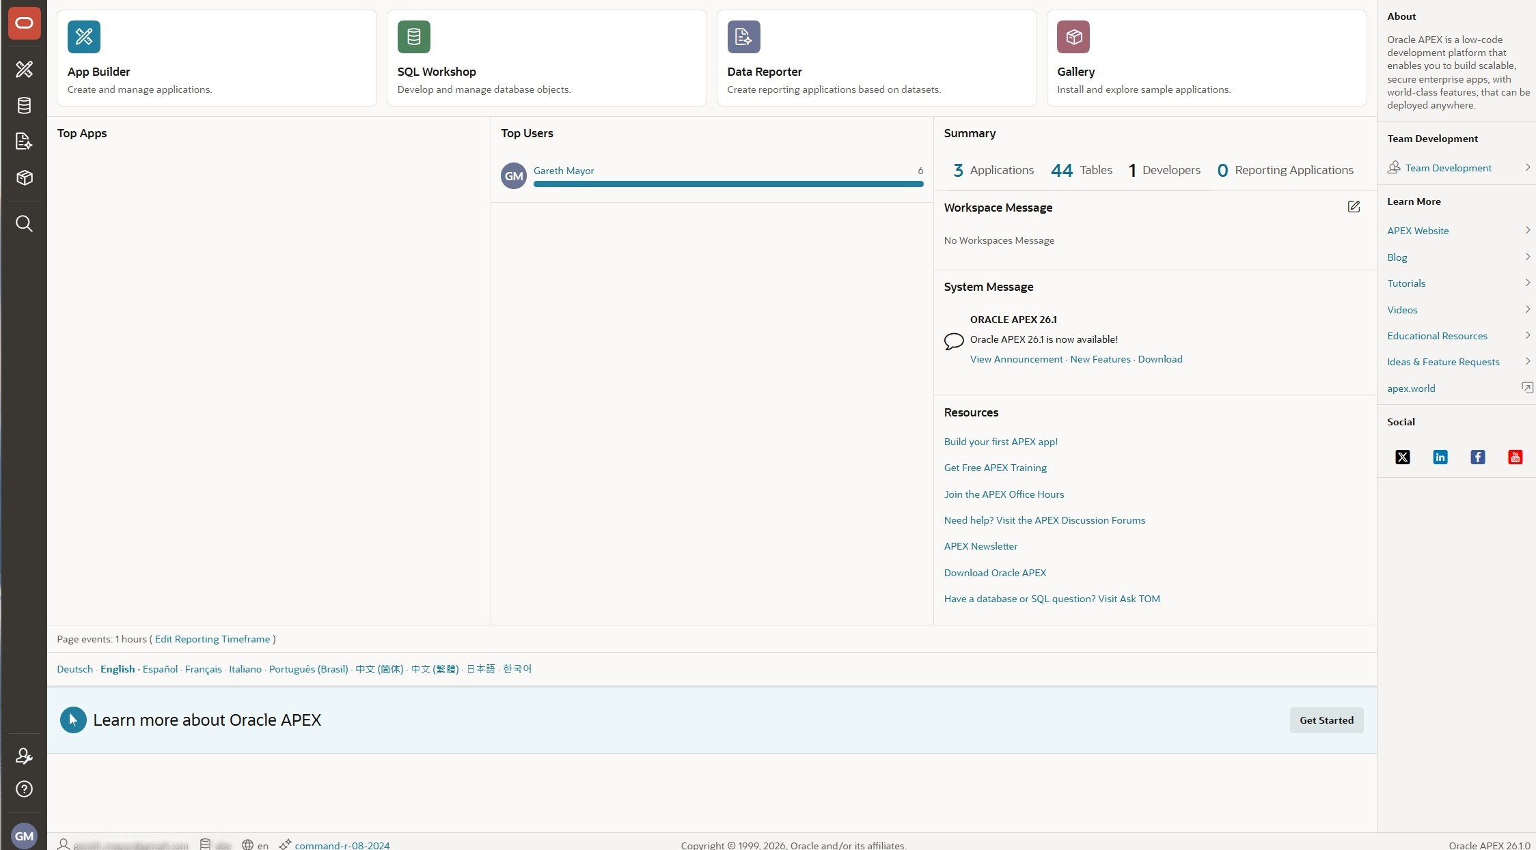The width and height of the screenshot is (1536, 850).
Task: Open the YouTube social icon
Action: (x=1516, y=457)
